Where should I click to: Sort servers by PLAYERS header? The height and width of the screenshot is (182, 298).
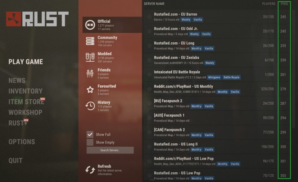point(269,3)
